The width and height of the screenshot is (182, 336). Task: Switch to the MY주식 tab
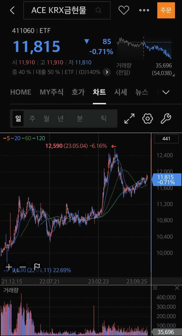[x=51, y=92]
